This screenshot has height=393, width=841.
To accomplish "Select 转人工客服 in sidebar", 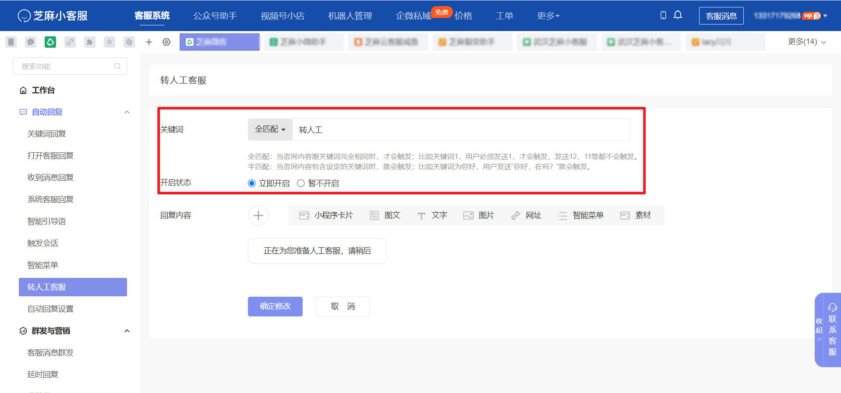I will click(73, 287).
